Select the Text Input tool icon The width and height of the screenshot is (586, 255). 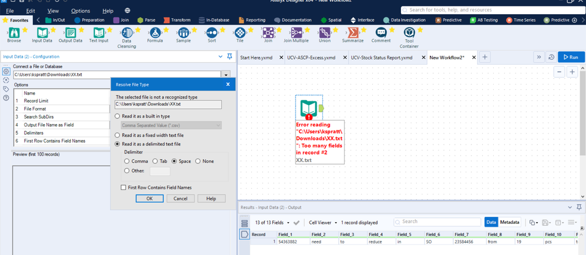tap(99, 33)
